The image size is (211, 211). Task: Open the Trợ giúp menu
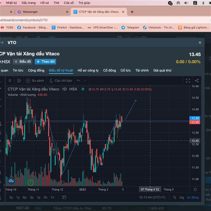[x=84, y=3]
